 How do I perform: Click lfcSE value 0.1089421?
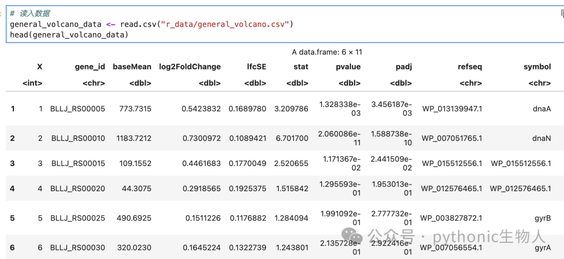pos(248,138)
